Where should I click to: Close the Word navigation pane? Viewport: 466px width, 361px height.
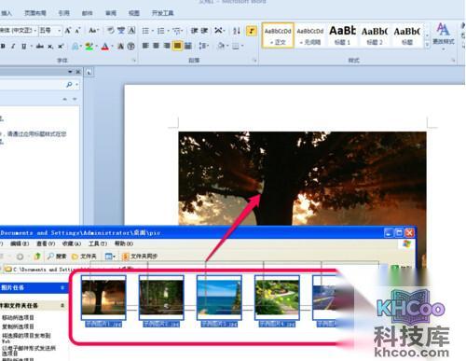coord(78,72)
